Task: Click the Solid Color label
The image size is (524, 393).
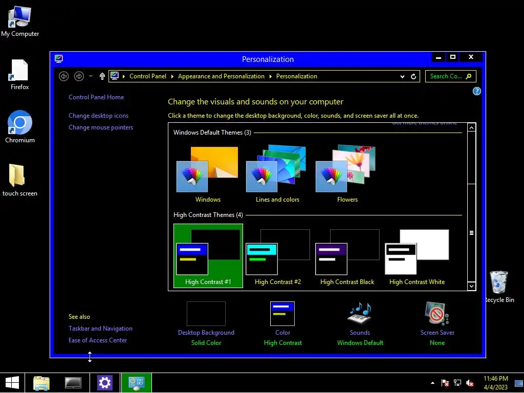Action: coord(206,343)
